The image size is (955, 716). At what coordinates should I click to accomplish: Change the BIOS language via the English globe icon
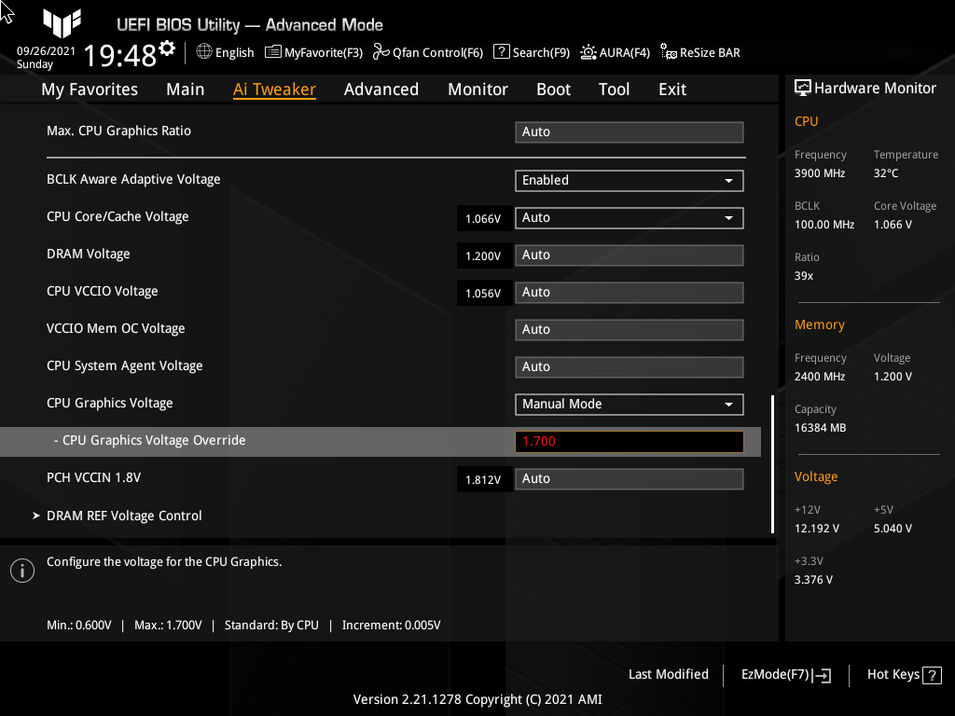coord(225,52)
